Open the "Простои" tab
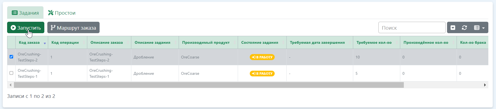This screenshot has width=496, height=109. (x=62, y=13)
